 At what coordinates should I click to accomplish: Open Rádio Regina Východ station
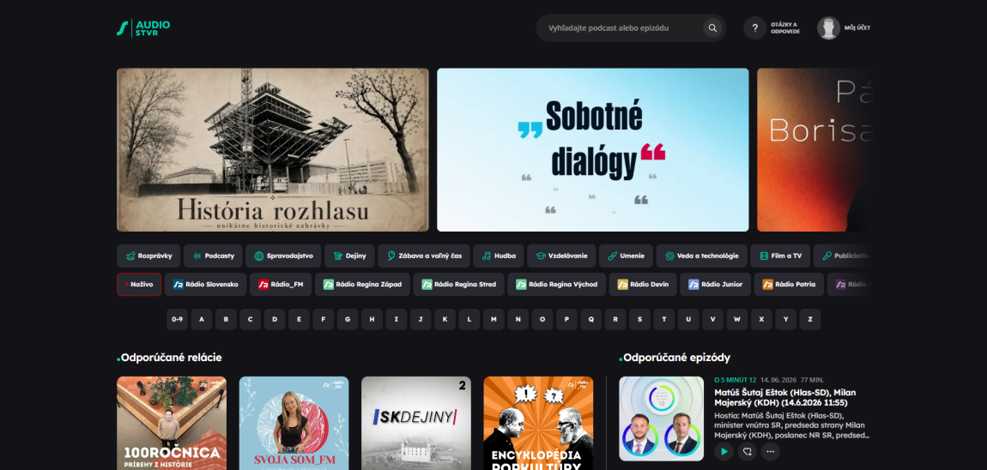coord(557,285)
